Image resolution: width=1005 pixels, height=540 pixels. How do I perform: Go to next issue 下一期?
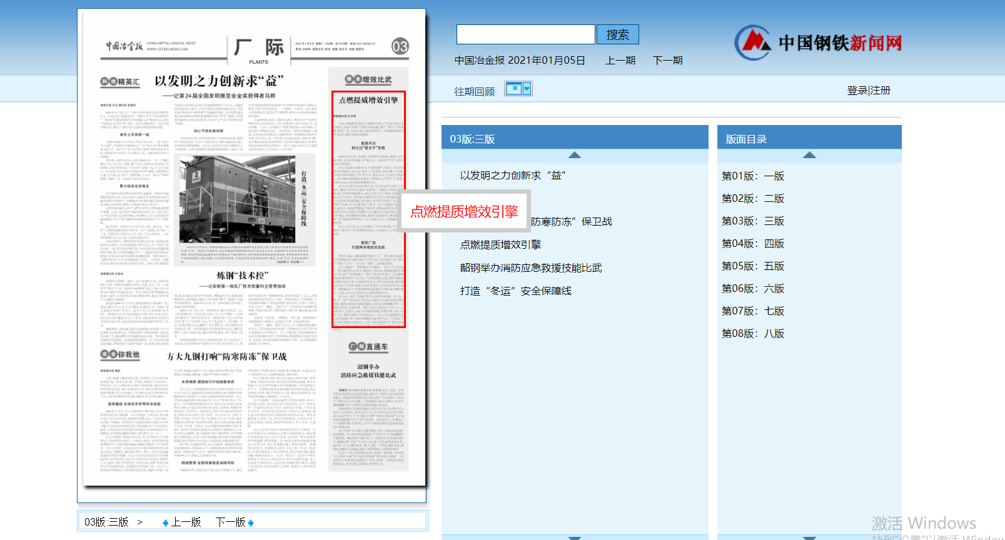pos(668,61)
